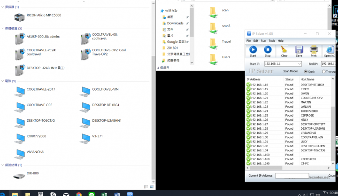Start the scan in IP Seizer
The width and height of the screenshot is (338, 196).
(x=253, y=51)
